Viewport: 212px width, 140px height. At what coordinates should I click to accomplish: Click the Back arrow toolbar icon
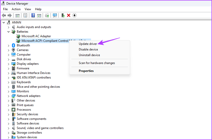(x=4, y=15)
